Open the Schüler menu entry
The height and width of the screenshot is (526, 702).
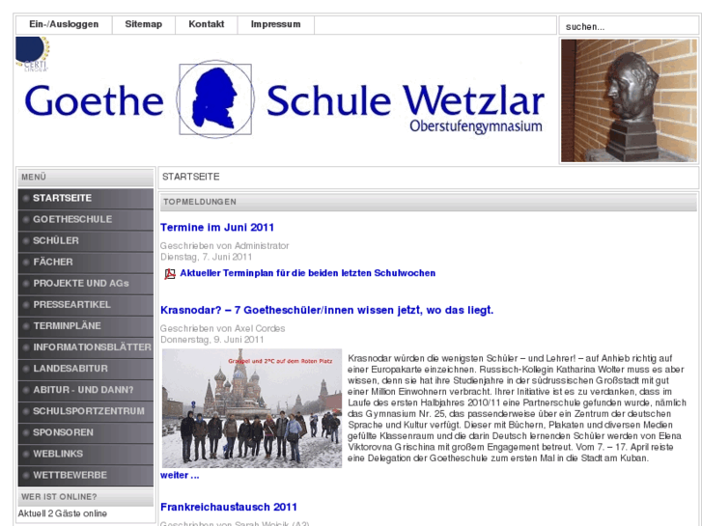pyautogui.click(x=86, y=241)
